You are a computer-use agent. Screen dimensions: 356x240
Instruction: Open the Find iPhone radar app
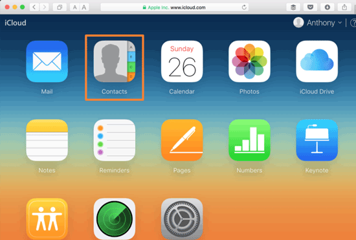point(115,219)
